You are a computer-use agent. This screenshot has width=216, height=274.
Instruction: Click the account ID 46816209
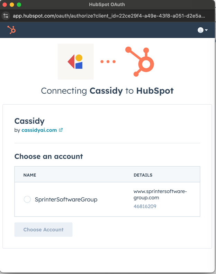(145, 206)
